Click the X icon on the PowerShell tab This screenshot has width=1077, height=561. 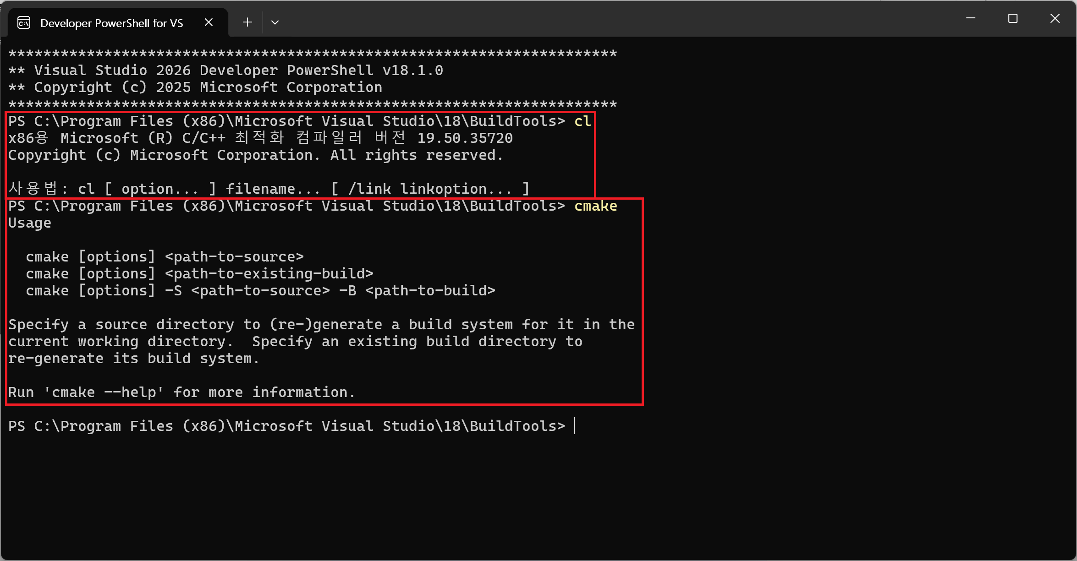coord(209,22)
